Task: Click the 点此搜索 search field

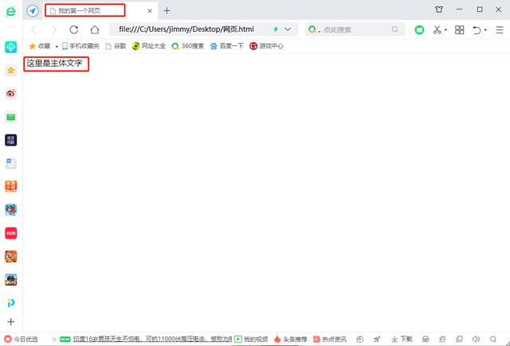Action: pos(356,30)
